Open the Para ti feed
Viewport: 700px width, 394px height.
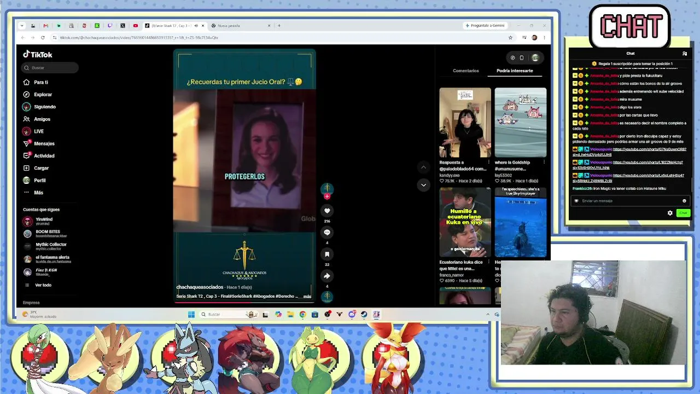(36, 82)
